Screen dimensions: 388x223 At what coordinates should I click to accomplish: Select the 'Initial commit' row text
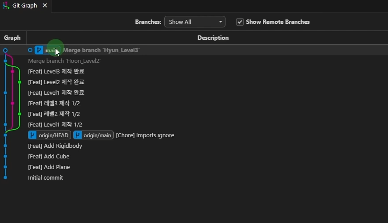45,177
